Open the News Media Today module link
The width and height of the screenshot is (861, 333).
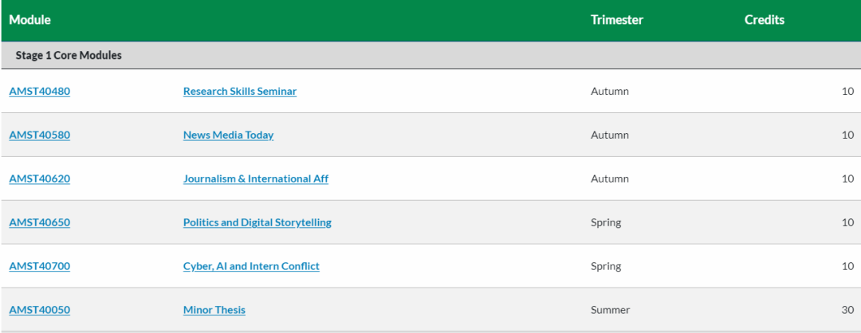coord(229,135)
